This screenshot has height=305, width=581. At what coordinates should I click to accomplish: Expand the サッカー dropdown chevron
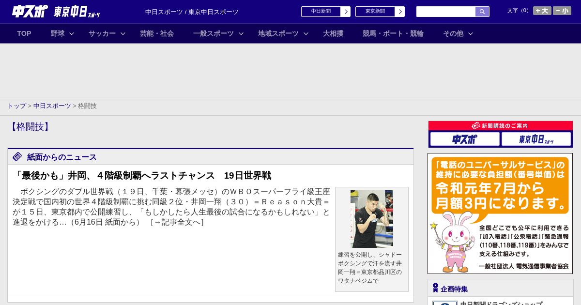[123, 33]
